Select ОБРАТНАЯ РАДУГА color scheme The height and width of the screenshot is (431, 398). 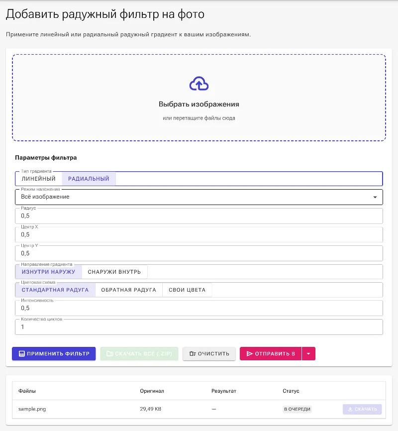point(129,290)
